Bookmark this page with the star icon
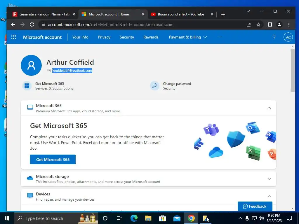Screen dimensions: 299x224 coord(258,24)
